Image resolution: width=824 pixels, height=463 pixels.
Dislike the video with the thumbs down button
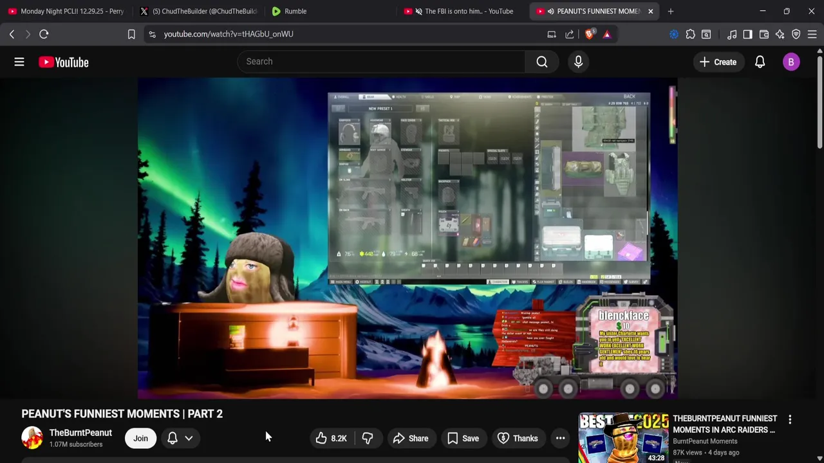[x=368, y=439]
